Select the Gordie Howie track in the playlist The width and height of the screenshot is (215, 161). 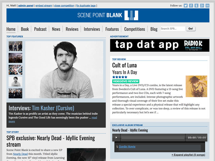[127, 147]
